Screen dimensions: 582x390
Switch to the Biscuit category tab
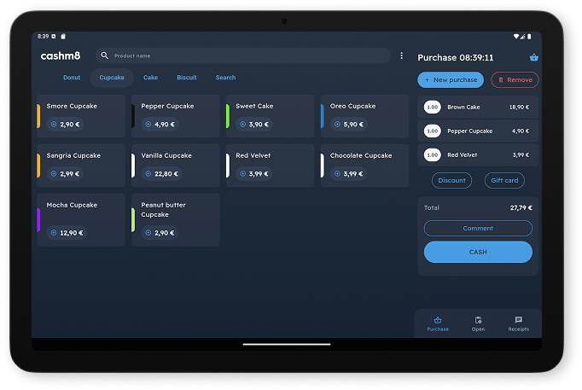point(187,78)
